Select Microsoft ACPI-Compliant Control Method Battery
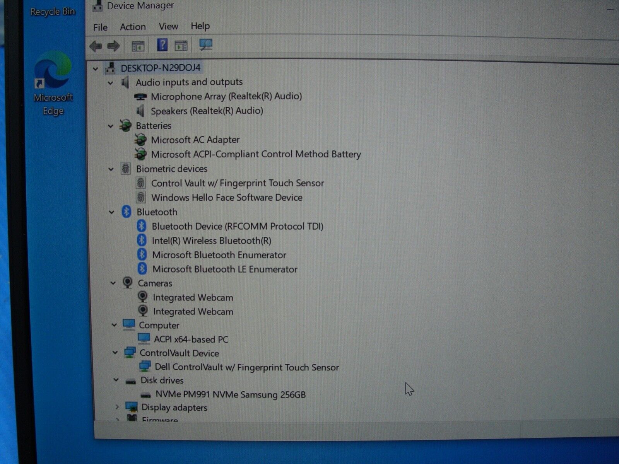Image resolution: width=619 pixels, height=464 pixels. (256, 154)
